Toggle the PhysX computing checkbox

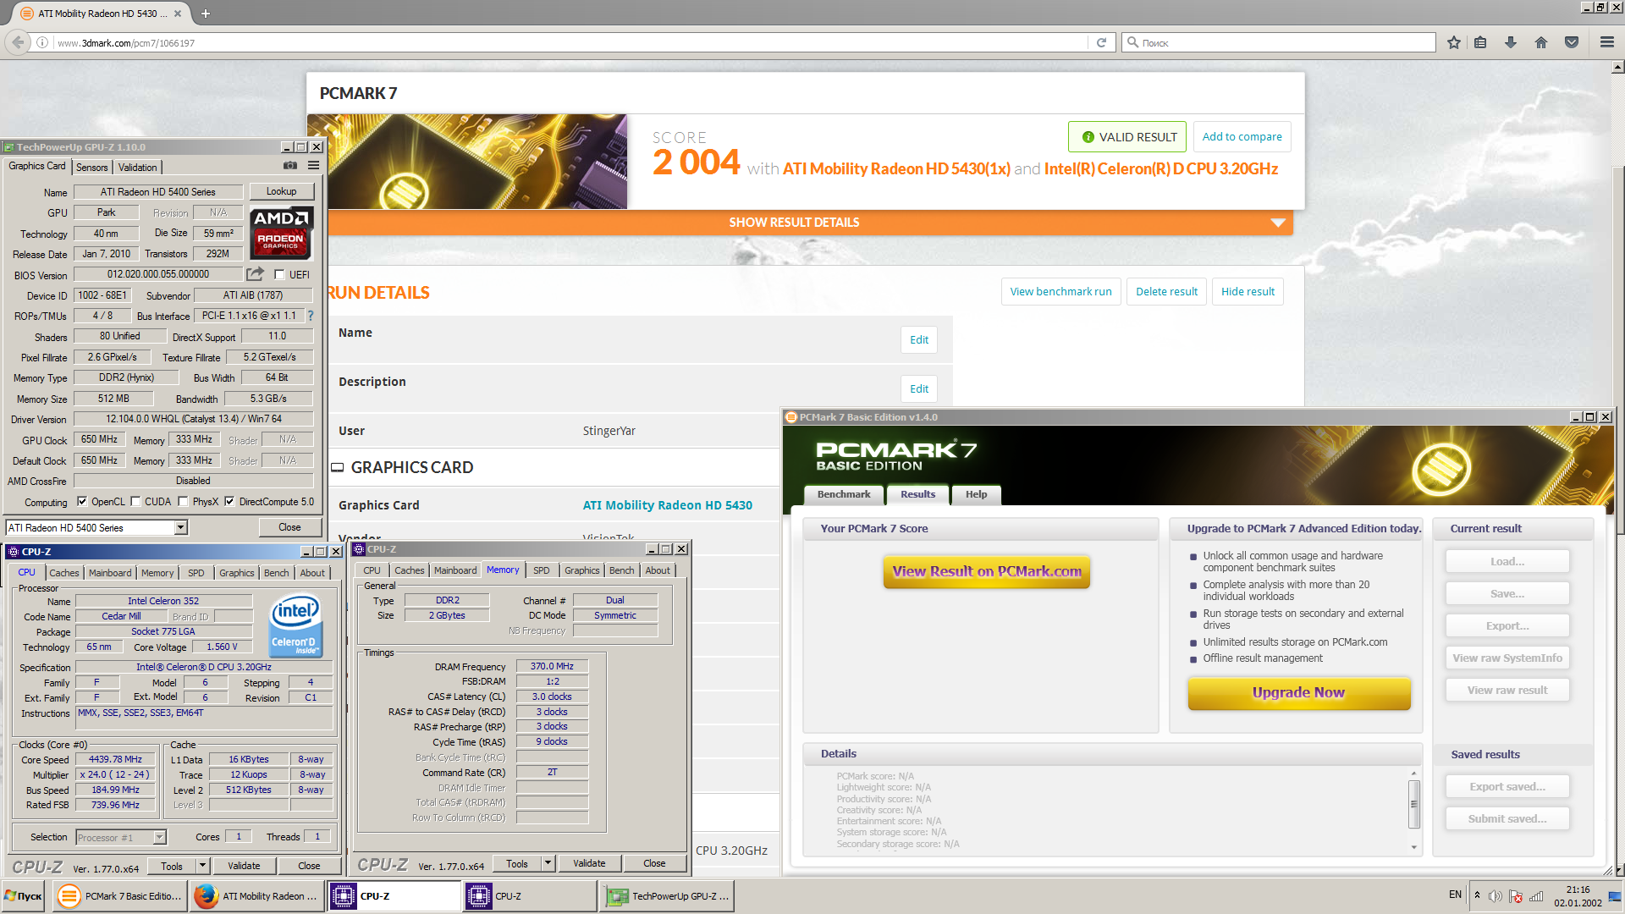(184, 502)
